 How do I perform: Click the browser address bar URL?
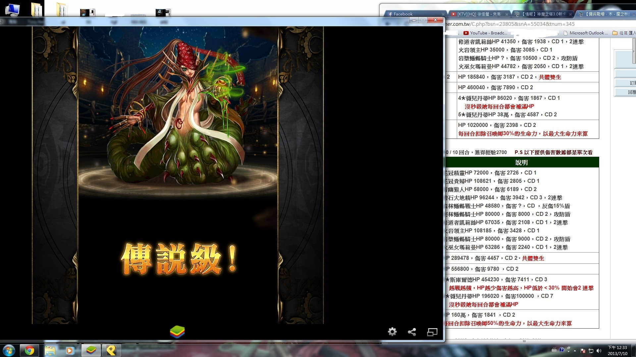530,24
